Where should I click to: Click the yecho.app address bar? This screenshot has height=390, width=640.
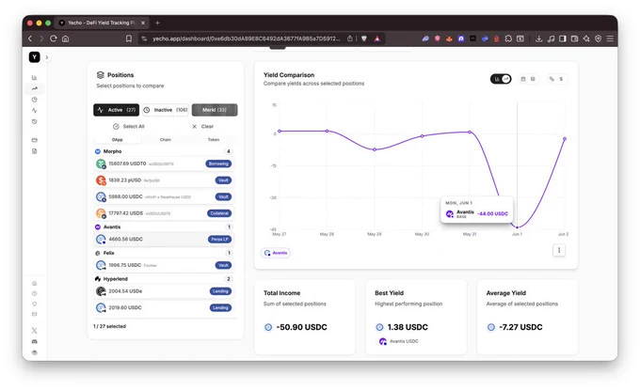coord(246,39)
